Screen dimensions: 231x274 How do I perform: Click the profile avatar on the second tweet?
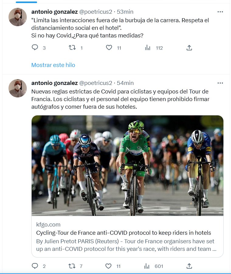18,88
